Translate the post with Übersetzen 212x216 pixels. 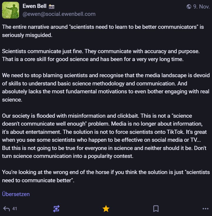16,194
